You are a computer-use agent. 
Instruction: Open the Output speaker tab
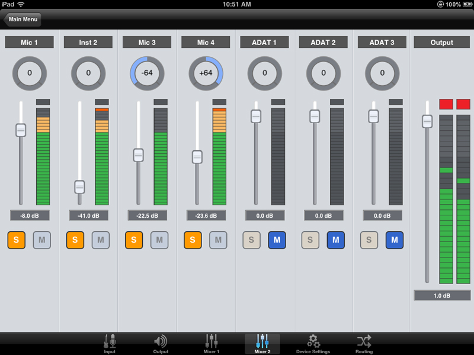click(x=161, y=344)
